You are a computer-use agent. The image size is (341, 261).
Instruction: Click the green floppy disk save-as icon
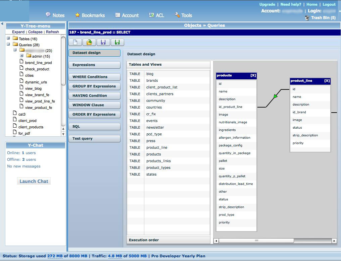pos(117,42)
